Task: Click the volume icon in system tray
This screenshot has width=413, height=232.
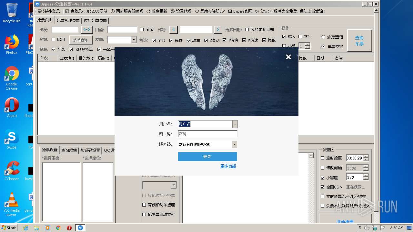Action: pos(367,228)
